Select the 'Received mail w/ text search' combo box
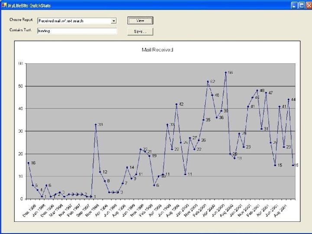 coord(77,21)
